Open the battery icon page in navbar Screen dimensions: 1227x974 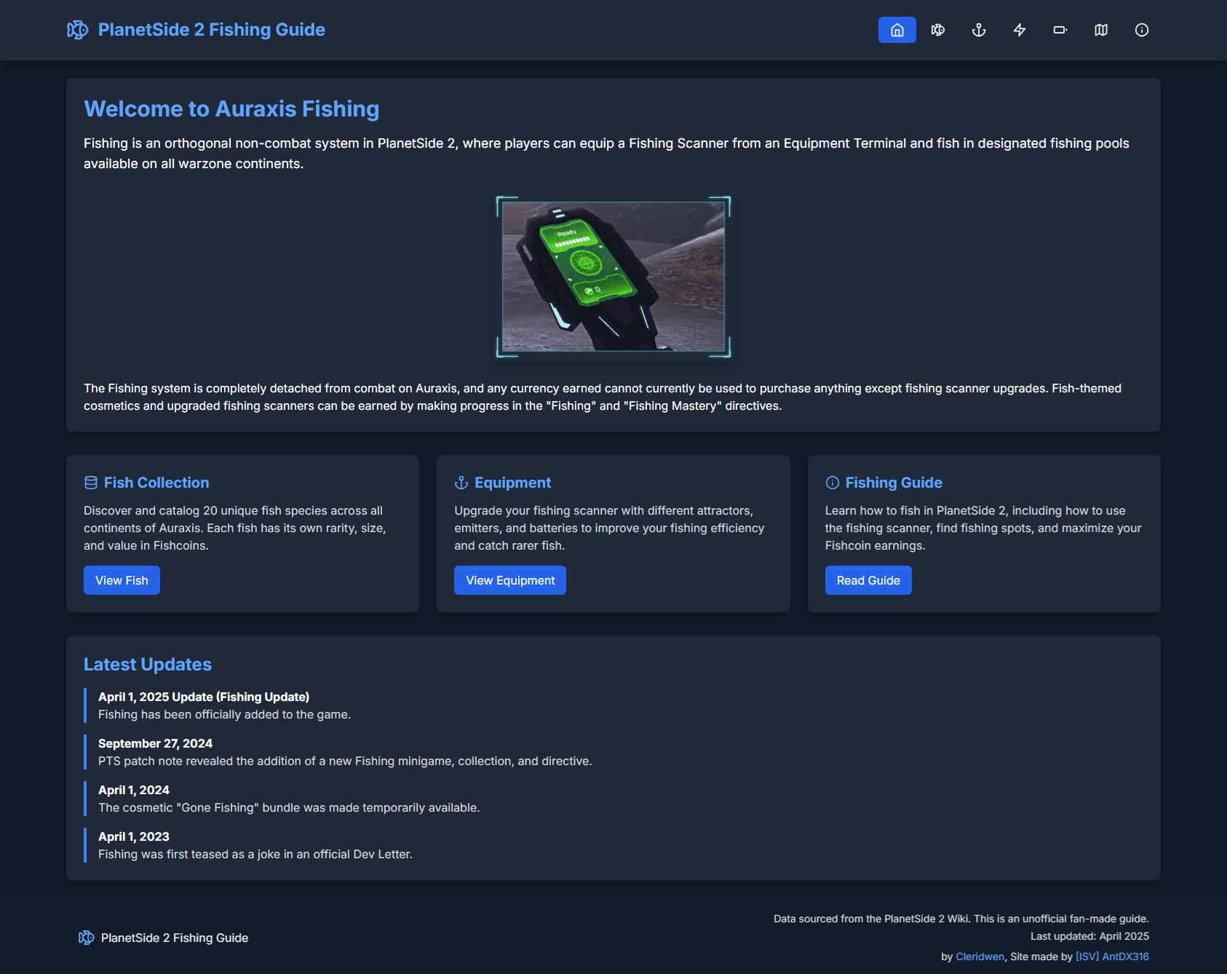click(1060, 30)
